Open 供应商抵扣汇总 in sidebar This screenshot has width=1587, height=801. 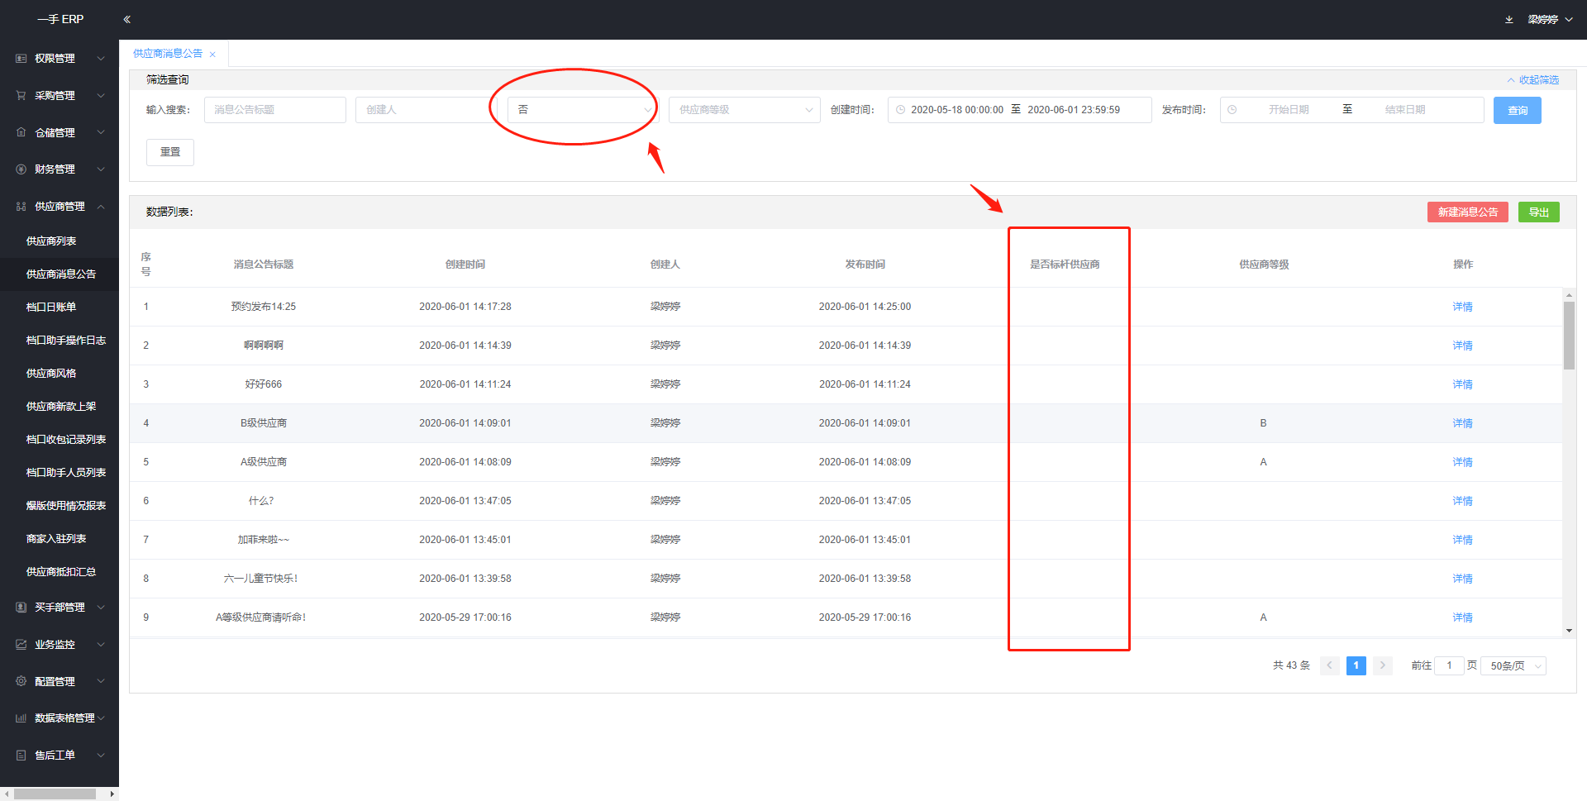(61, 572)
